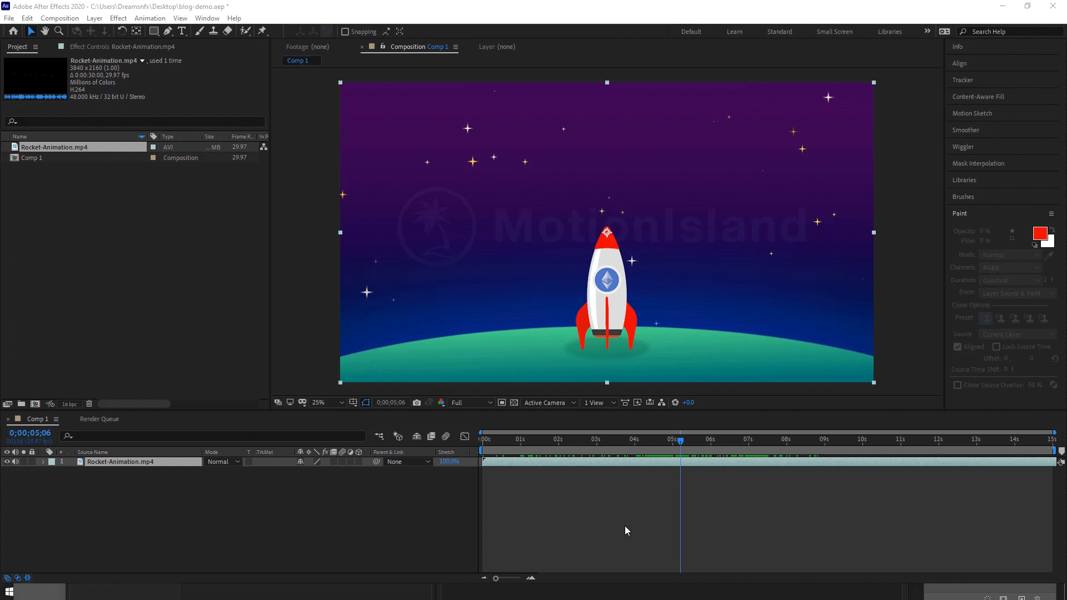Switch to the Render Queue tab
Screen dimensions: 1067x600
tap(99, 419)
